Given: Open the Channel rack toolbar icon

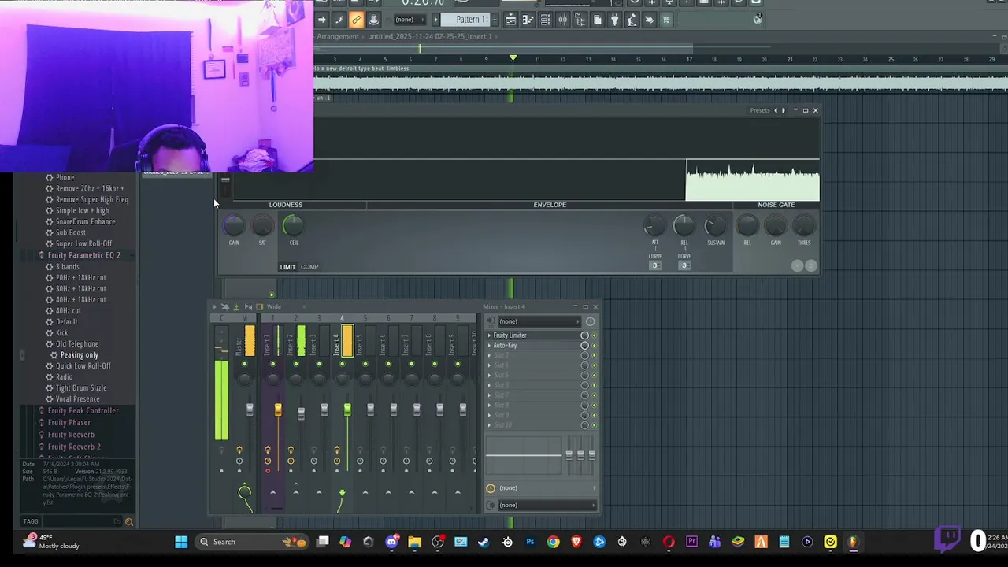Looking at the screenshot, I should (545, 20).
